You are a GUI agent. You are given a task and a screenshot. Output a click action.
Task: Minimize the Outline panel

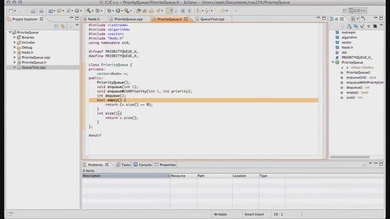tap(375, 18)
